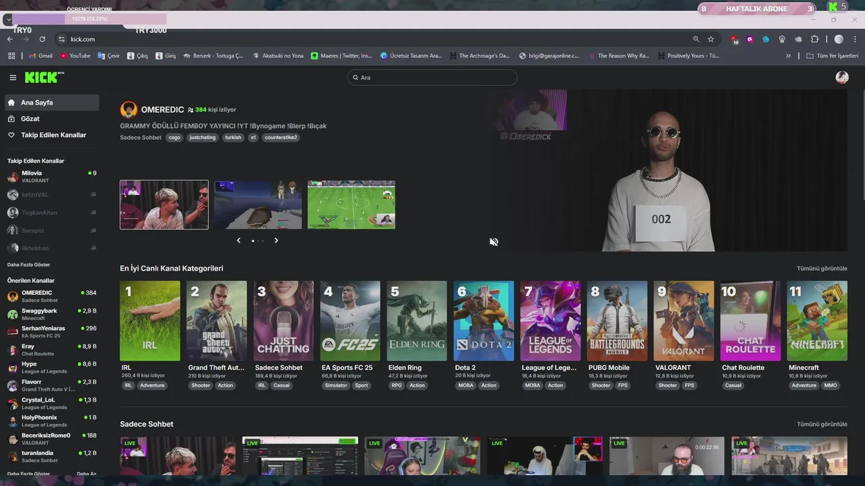Open the Chrome three-dot menu
865x486 pixels.
coord(855,39)
